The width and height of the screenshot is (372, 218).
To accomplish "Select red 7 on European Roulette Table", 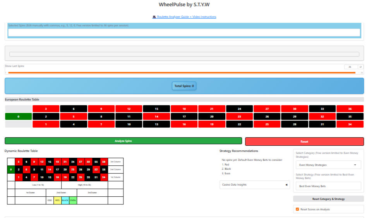I will 101,124.
